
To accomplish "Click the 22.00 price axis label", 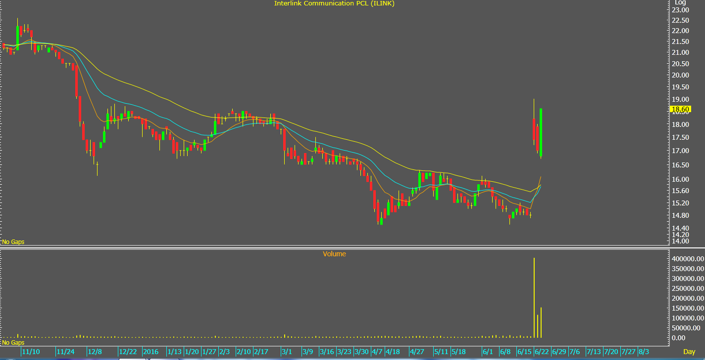I will (680, 31).
